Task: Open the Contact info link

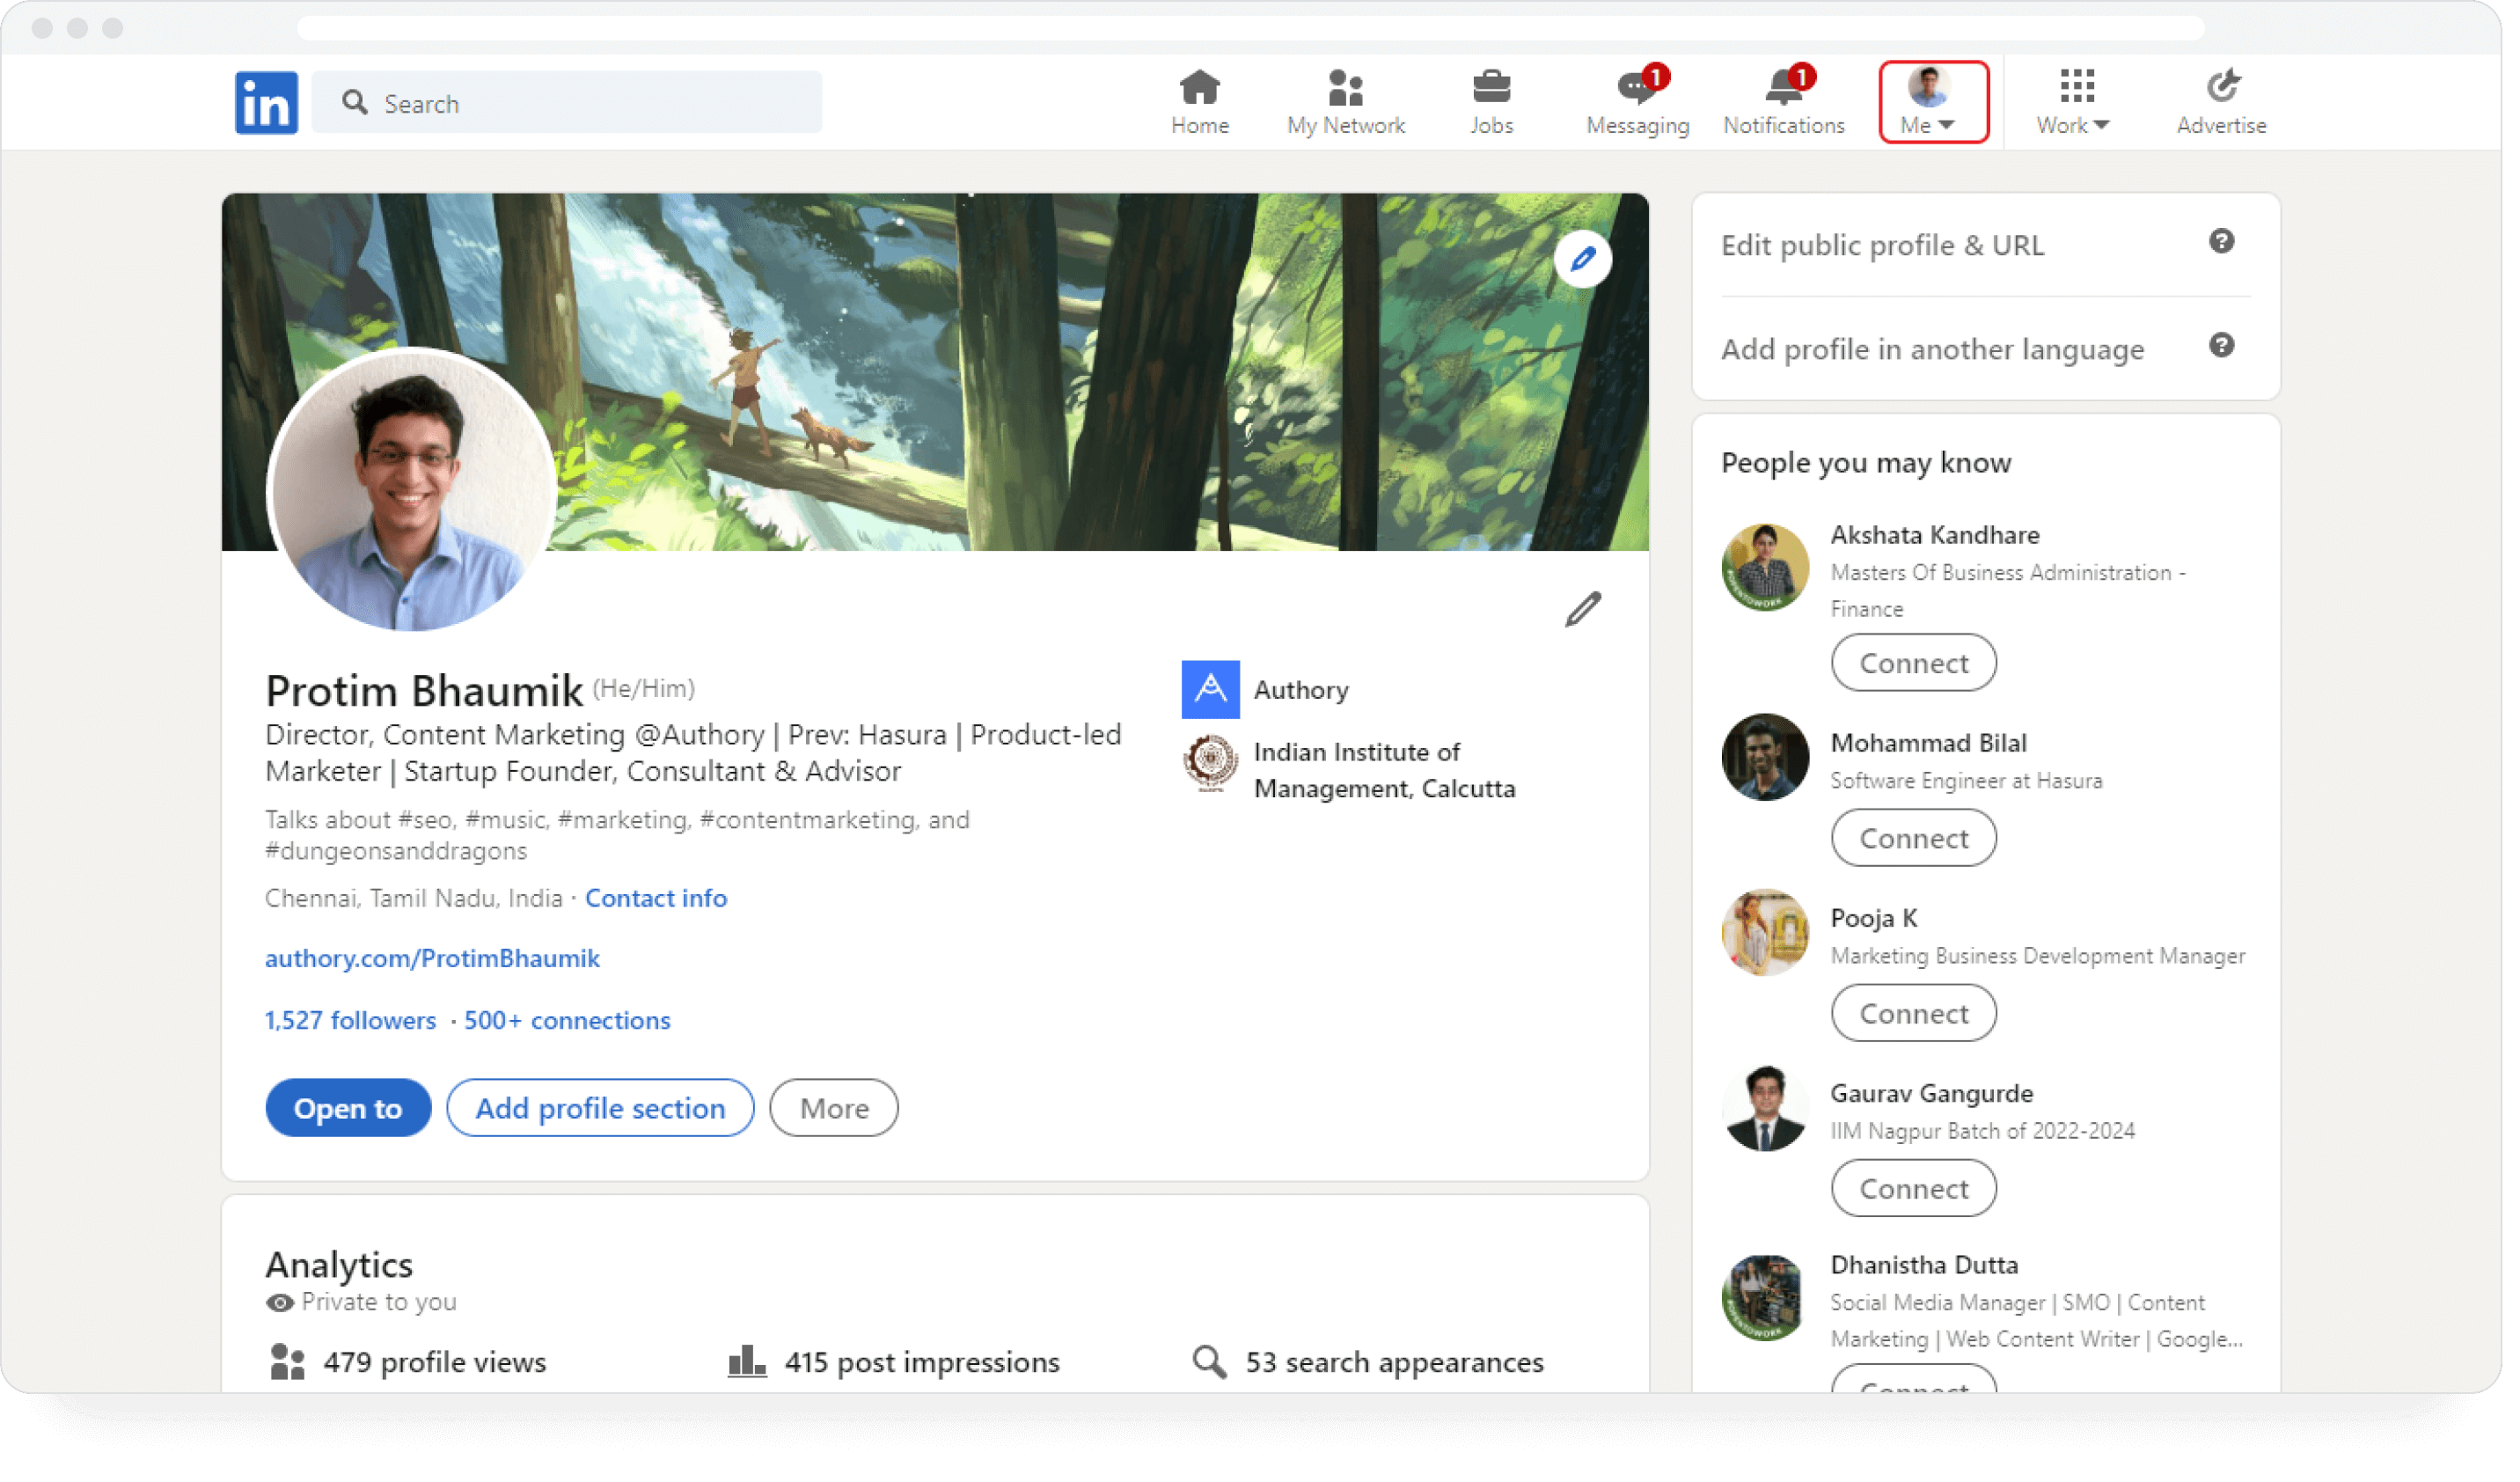Action: point(656,898)
